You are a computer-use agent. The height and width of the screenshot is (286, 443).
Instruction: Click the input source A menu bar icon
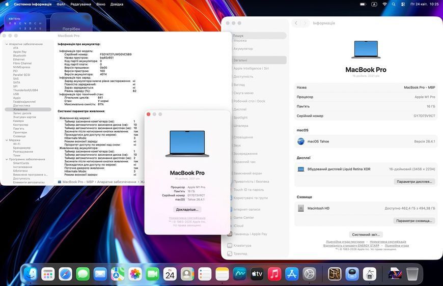tap(374, 4)
